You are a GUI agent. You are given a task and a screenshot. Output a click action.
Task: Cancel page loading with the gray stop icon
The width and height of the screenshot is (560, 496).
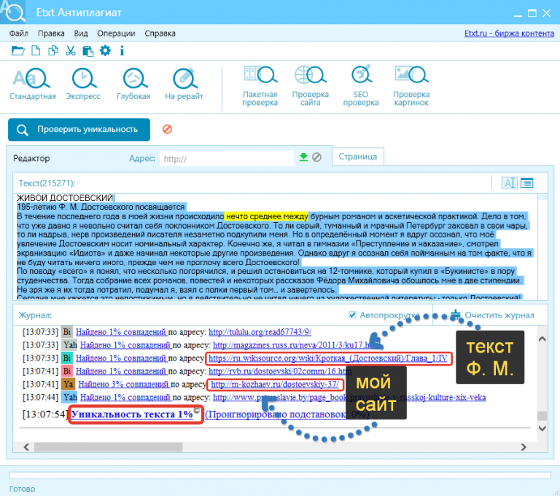tap(316, 157)
